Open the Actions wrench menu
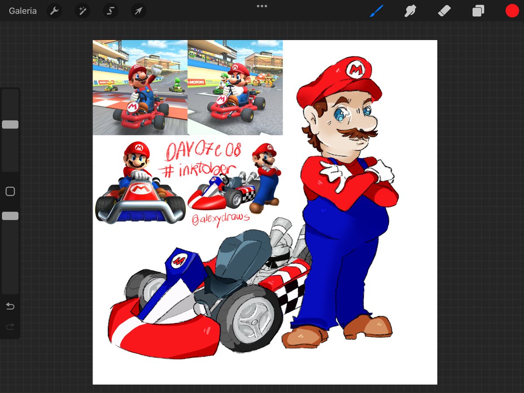 (x=55, y=11)
